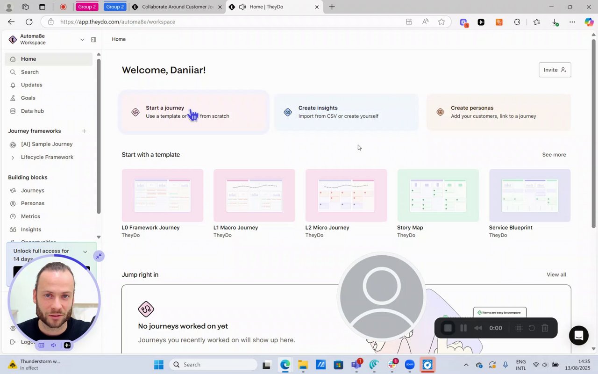Click the Invite button
598x374 pixels.
click(555, 70)
